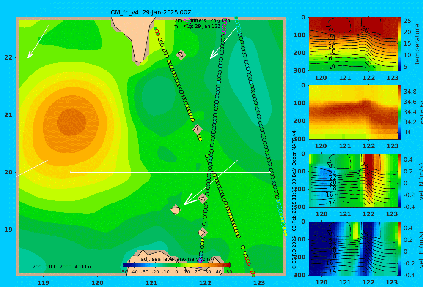
Task: Click the temperature color scale bar
Action: pyautogui.click(x=399, y=44)
